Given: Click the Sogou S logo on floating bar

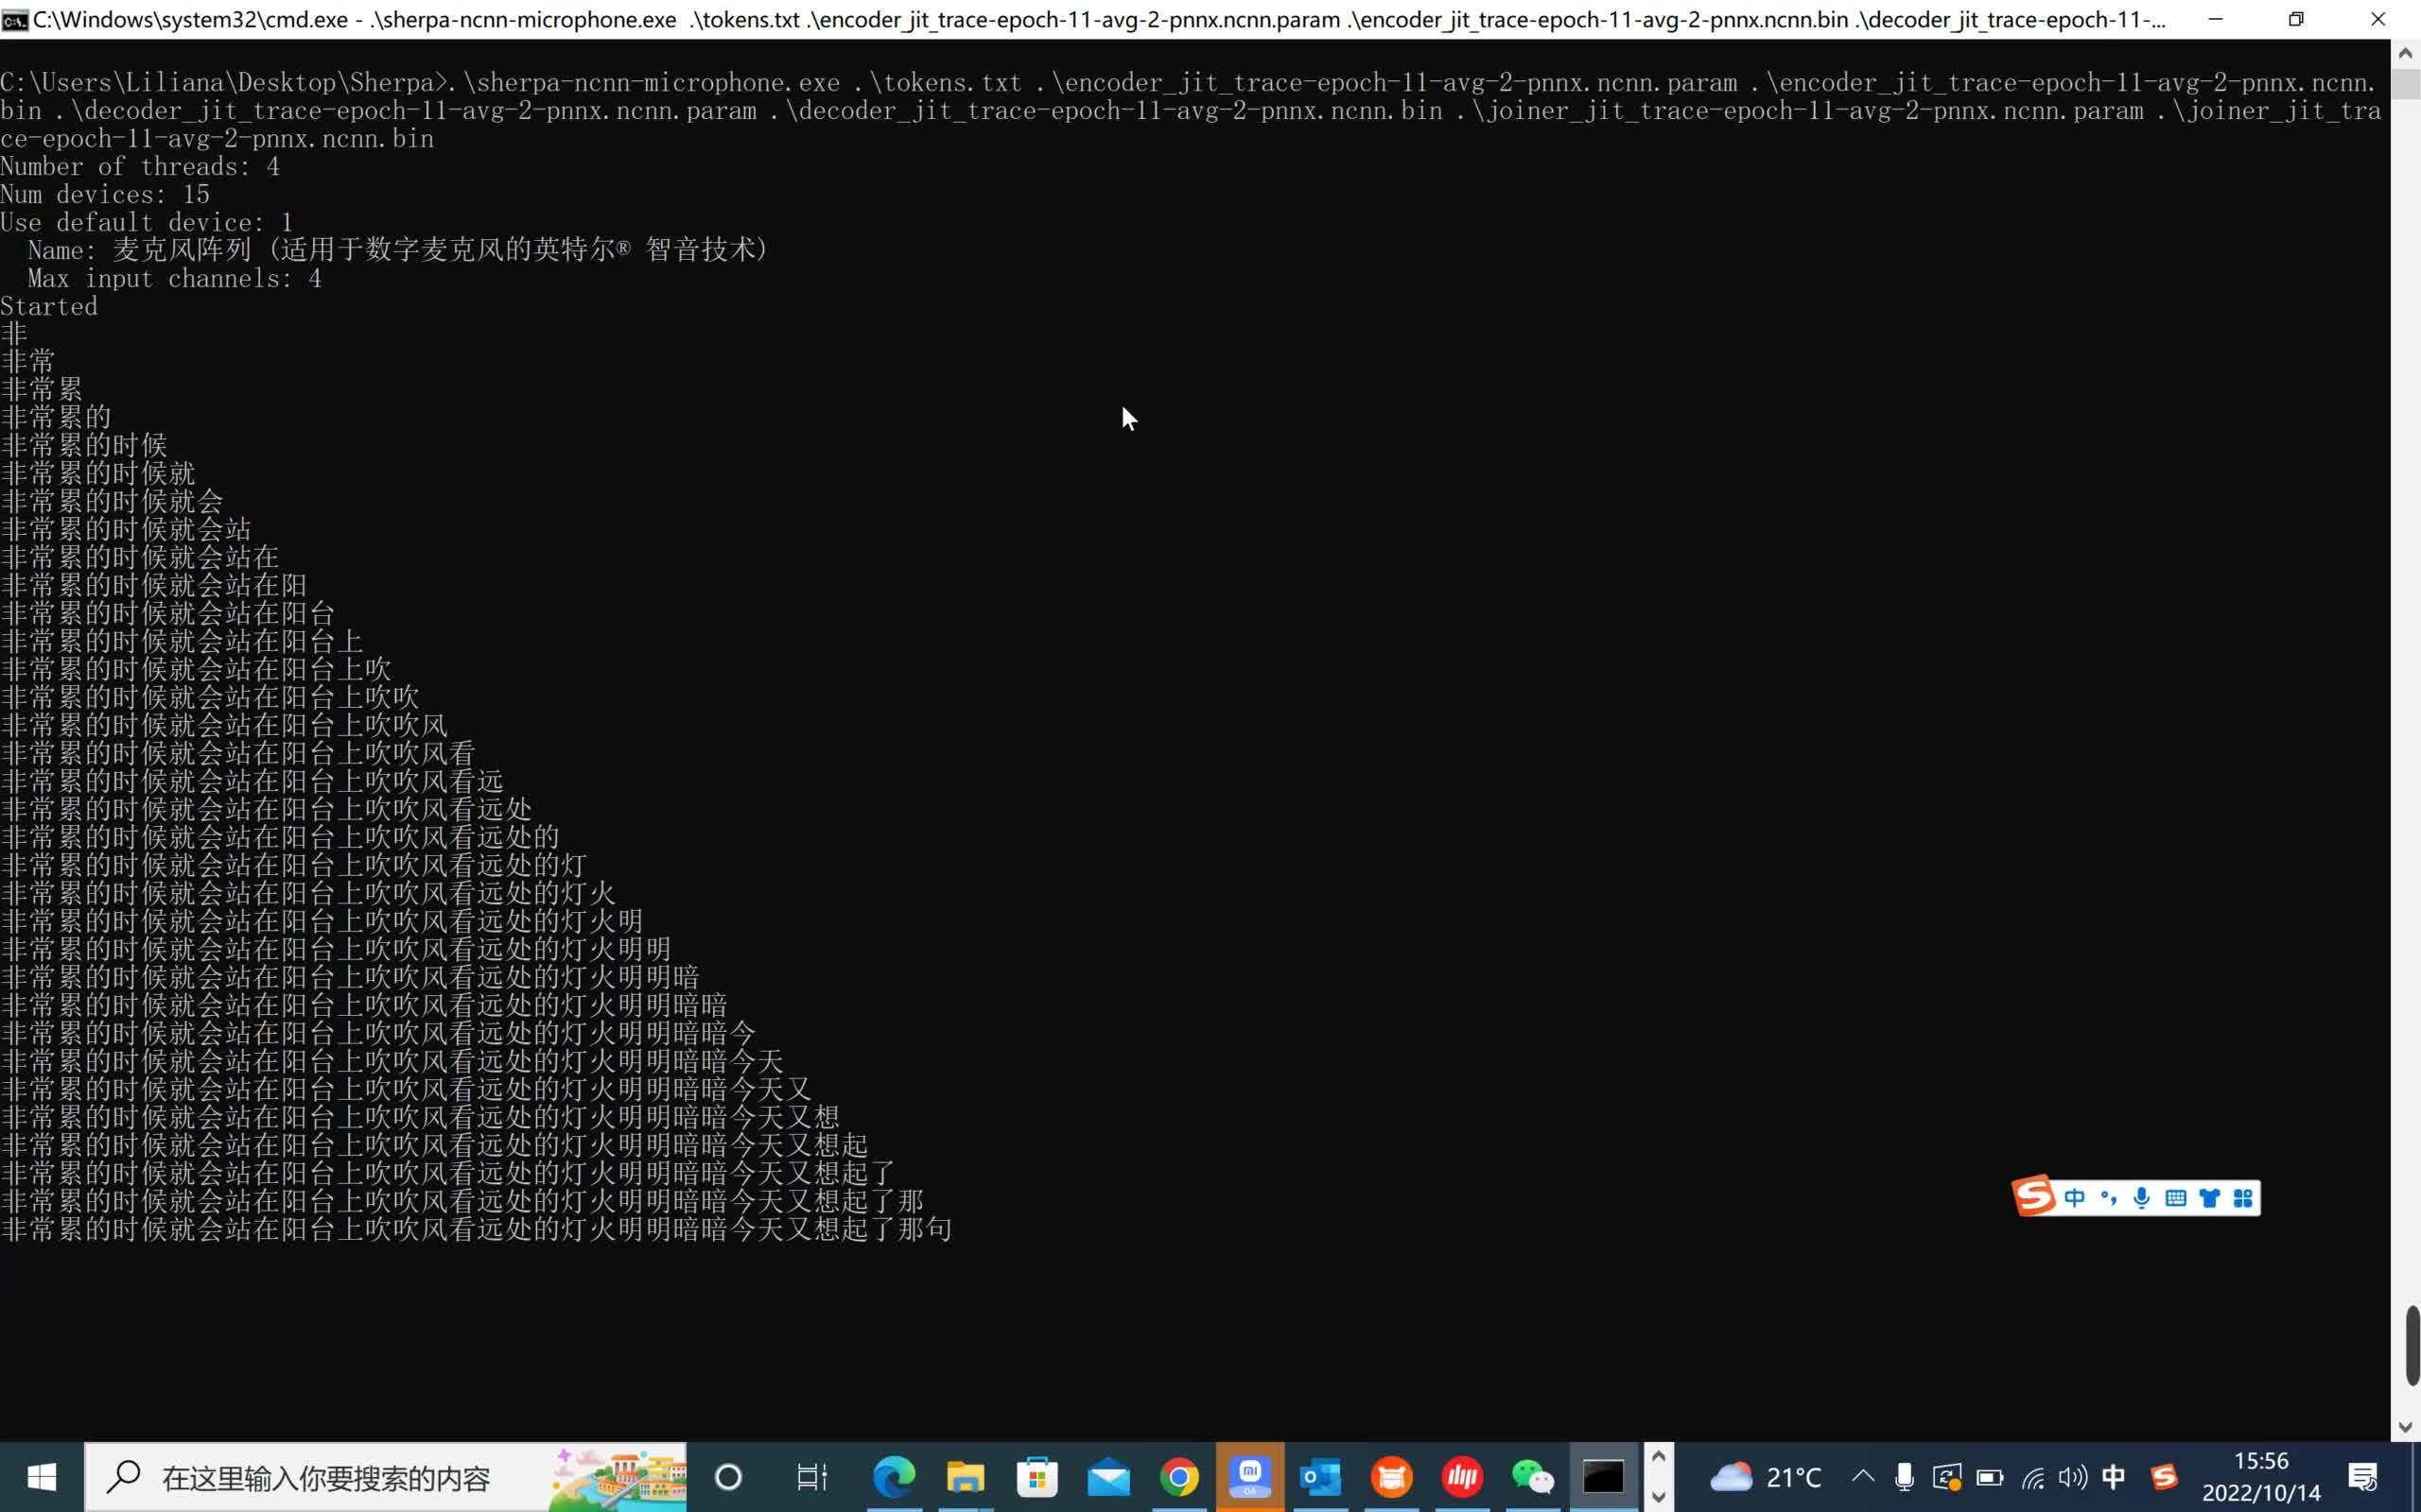Looking at the screenshot, I should point(2034,1196).
